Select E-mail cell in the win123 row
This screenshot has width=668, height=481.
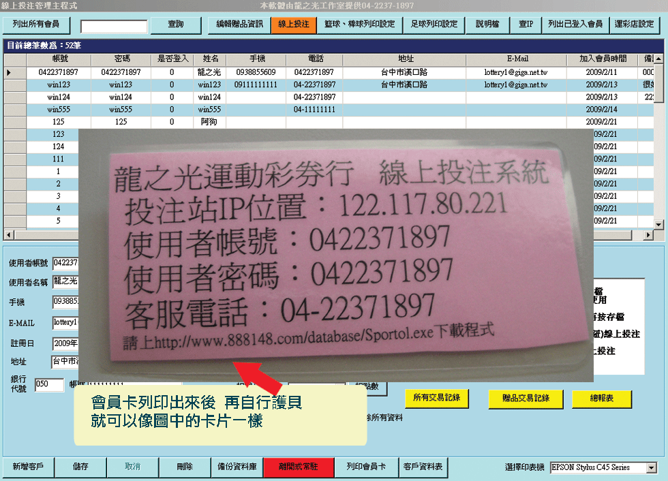[517, 85]
